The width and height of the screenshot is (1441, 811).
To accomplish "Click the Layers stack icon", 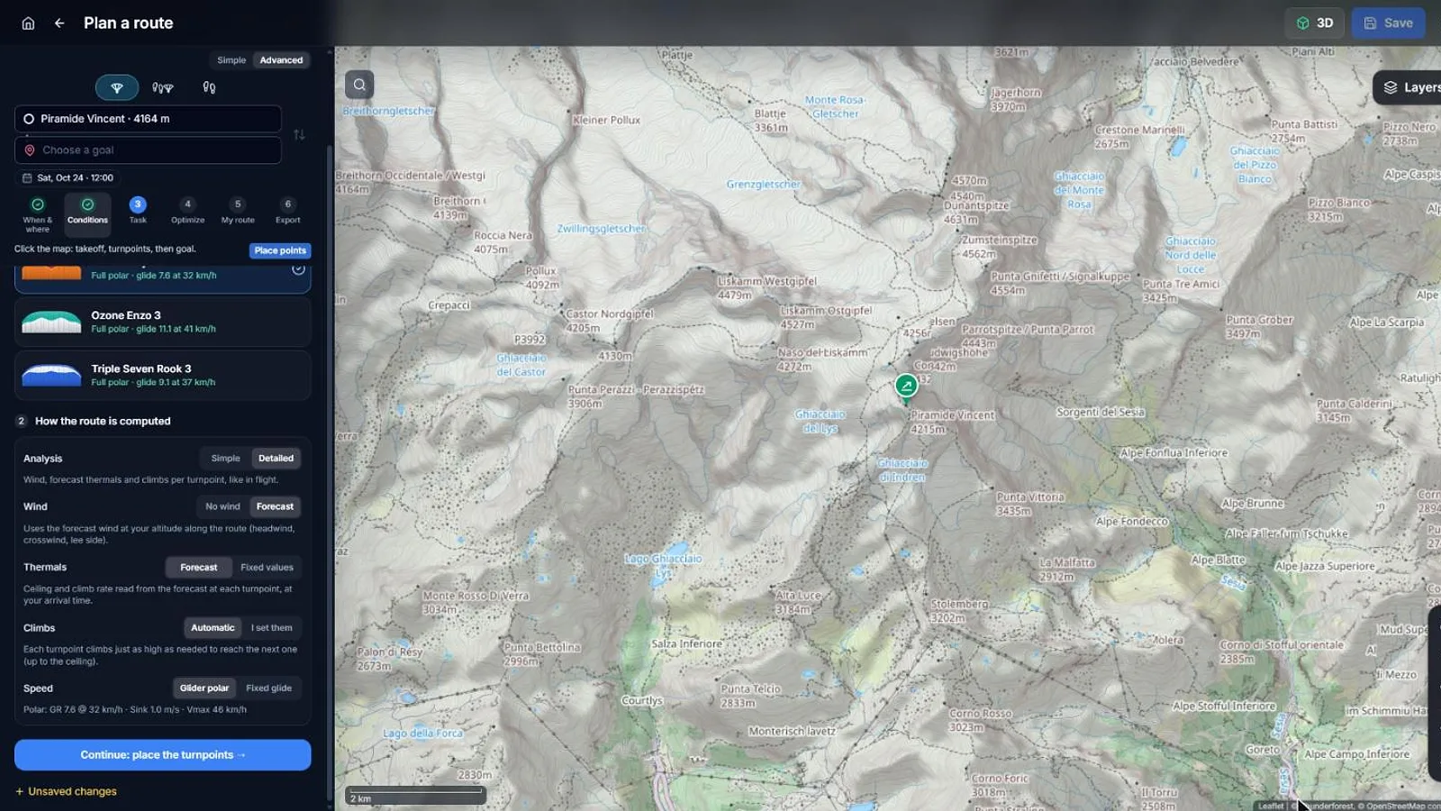I will click(1391, 87).
